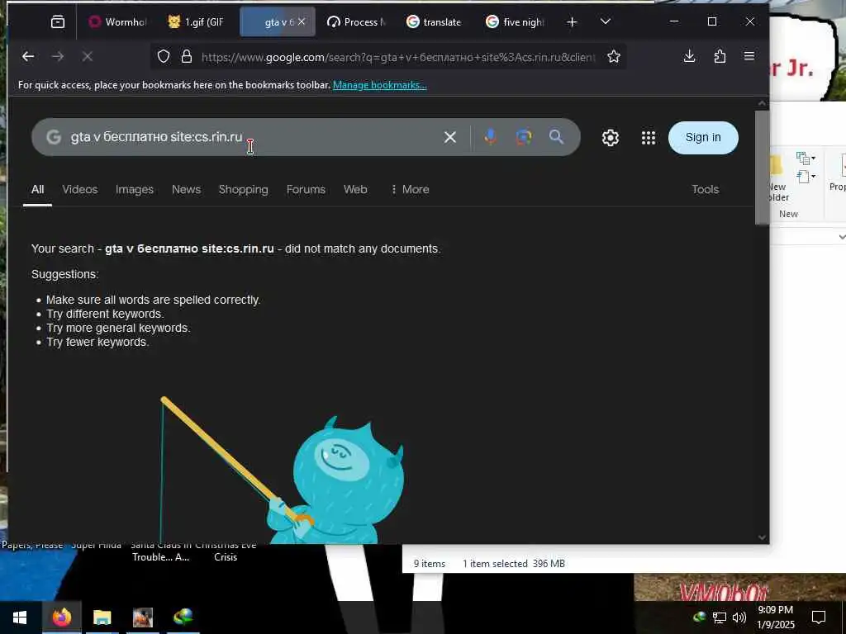Select the Web results tab

click(x=355, y=189)
